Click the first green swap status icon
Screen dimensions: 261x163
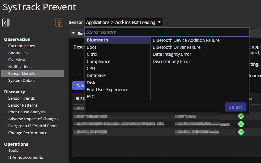241,116
